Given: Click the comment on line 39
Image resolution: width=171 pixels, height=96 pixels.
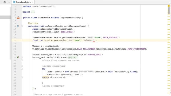Looking at the screenshot, I should [x=53, y=86].
